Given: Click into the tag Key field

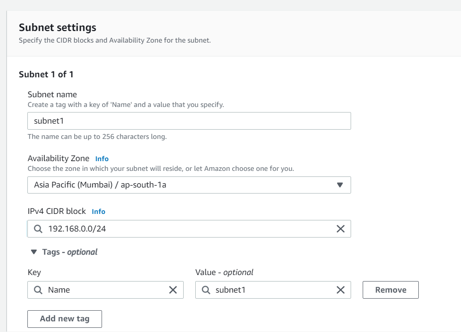Looking at the screenshot, I should [x=105, y=290].
